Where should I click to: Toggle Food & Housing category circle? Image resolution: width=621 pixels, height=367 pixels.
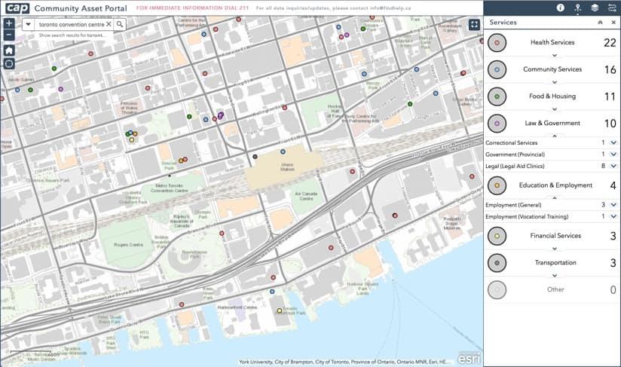pos(497,96)
